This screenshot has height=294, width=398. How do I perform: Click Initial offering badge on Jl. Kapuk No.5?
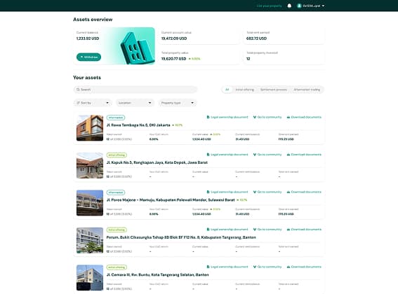click(117, 155)
